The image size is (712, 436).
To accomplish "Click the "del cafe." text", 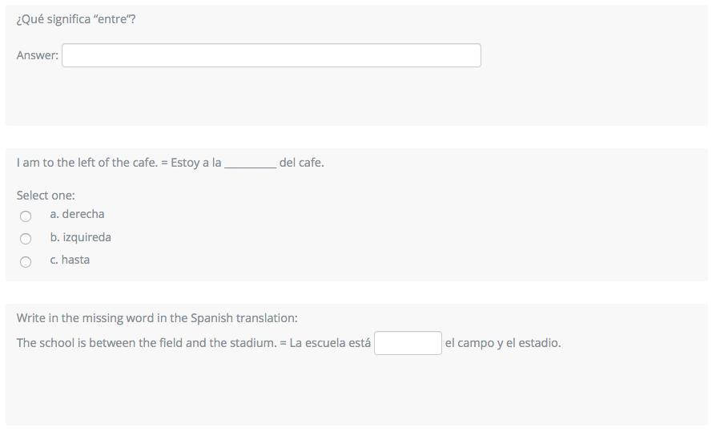I will point(302,163).
